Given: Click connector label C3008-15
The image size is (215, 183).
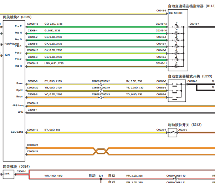Looking at the screenshot, I should click(x=33, y=24).
